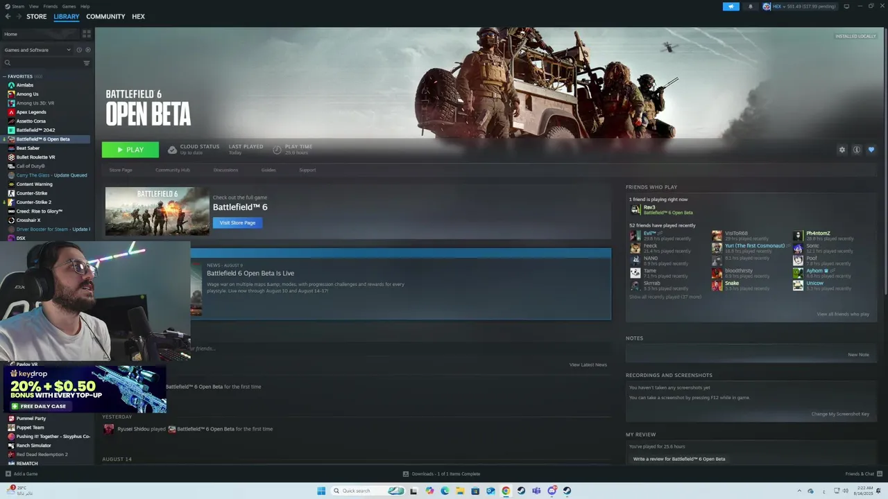Select Apex Legends in the library list

(31, 112)
